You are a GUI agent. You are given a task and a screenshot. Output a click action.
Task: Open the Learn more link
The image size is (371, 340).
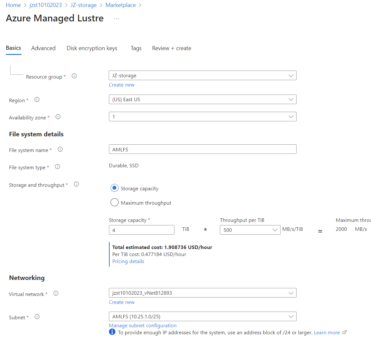click(x=327, y=332)
